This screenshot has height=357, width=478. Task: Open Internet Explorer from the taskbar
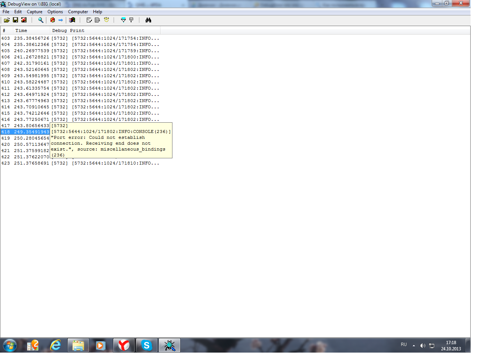[56, 346]
